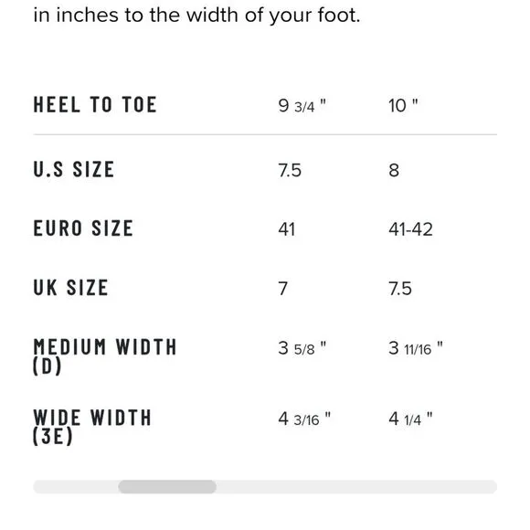The width and height of the screenshot is (530, 530).
Task: Click U.S size value 7.5
Action: click(x=290, y=170)
